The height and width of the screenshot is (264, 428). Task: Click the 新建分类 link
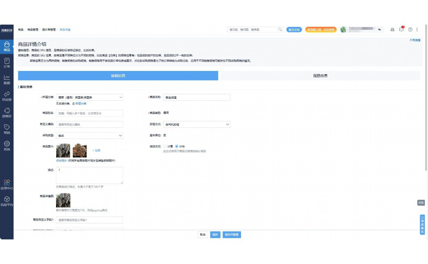click(x=81, y=104)
